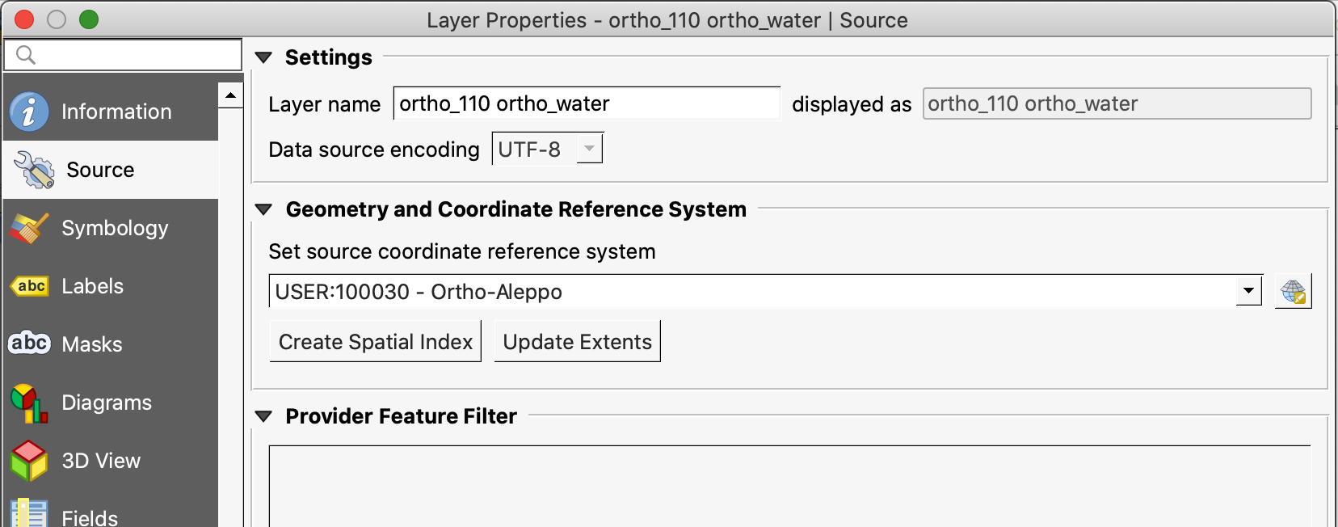Screen dimensions: 1338x527
Task: Click the Layer name text field
Action: coord(587,103)
